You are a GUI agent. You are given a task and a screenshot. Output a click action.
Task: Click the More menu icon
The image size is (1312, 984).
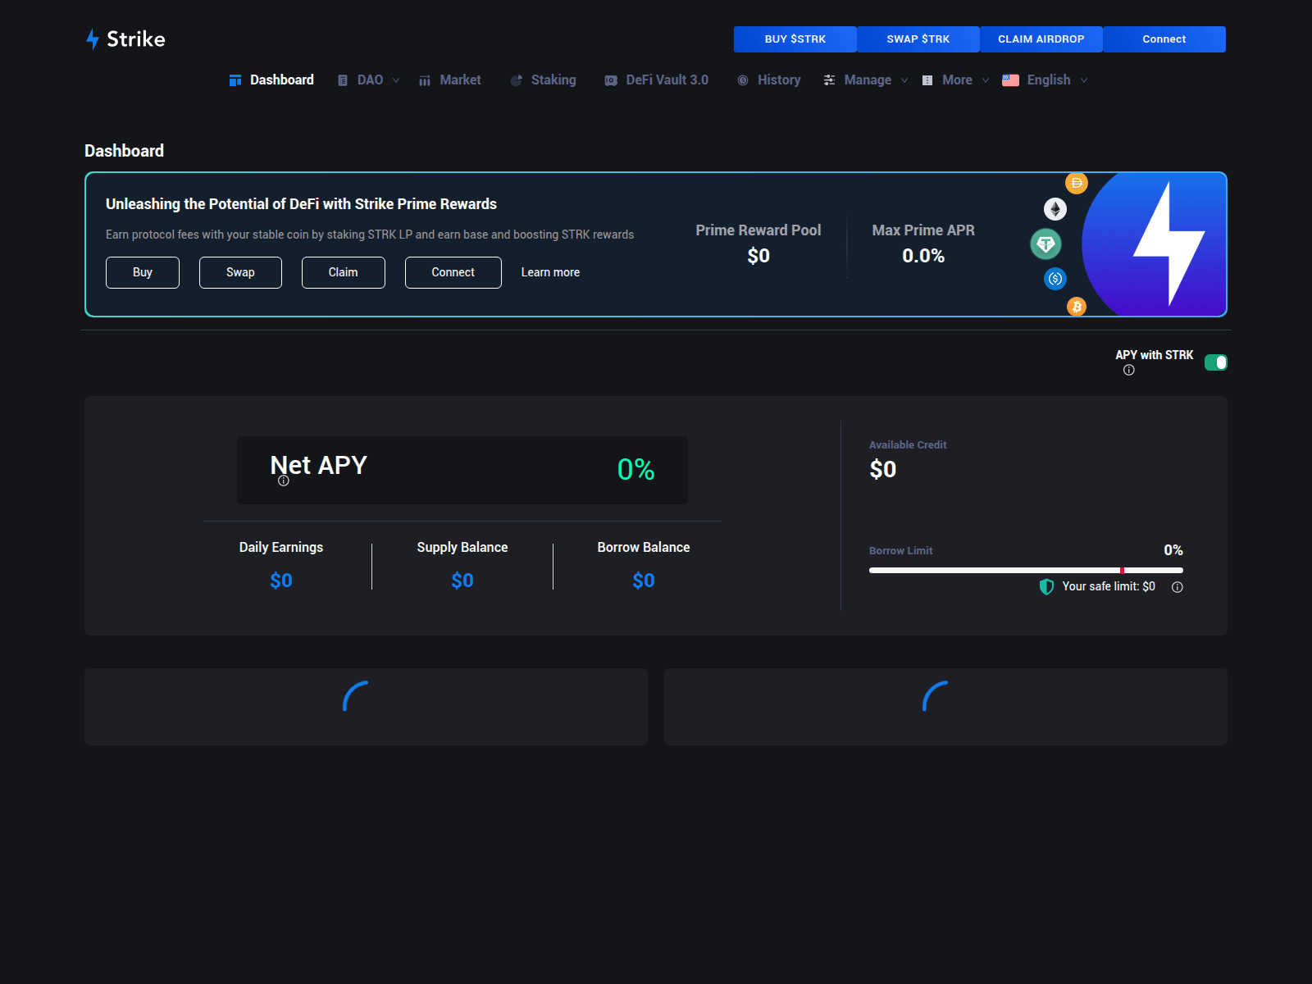tap(927, 80)
